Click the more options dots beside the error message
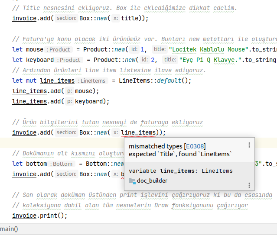Viewport: 277px width, 235px height. coord(249,146)
